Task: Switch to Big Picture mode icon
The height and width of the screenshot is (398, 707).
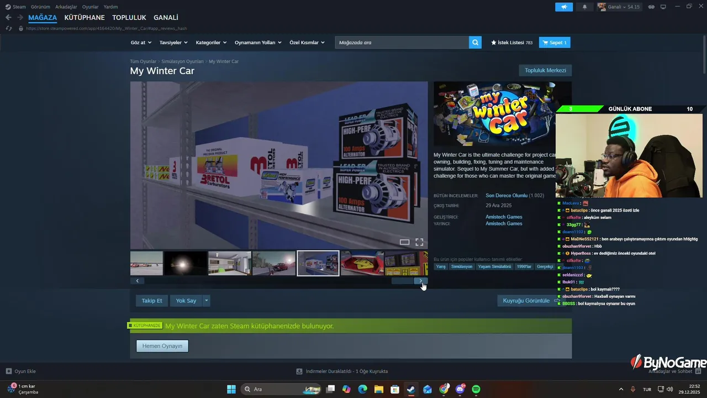Action: click(663, 7)
